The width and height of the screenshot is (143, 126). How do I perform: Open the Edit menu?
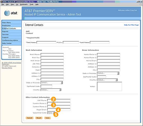coord(7,5)
